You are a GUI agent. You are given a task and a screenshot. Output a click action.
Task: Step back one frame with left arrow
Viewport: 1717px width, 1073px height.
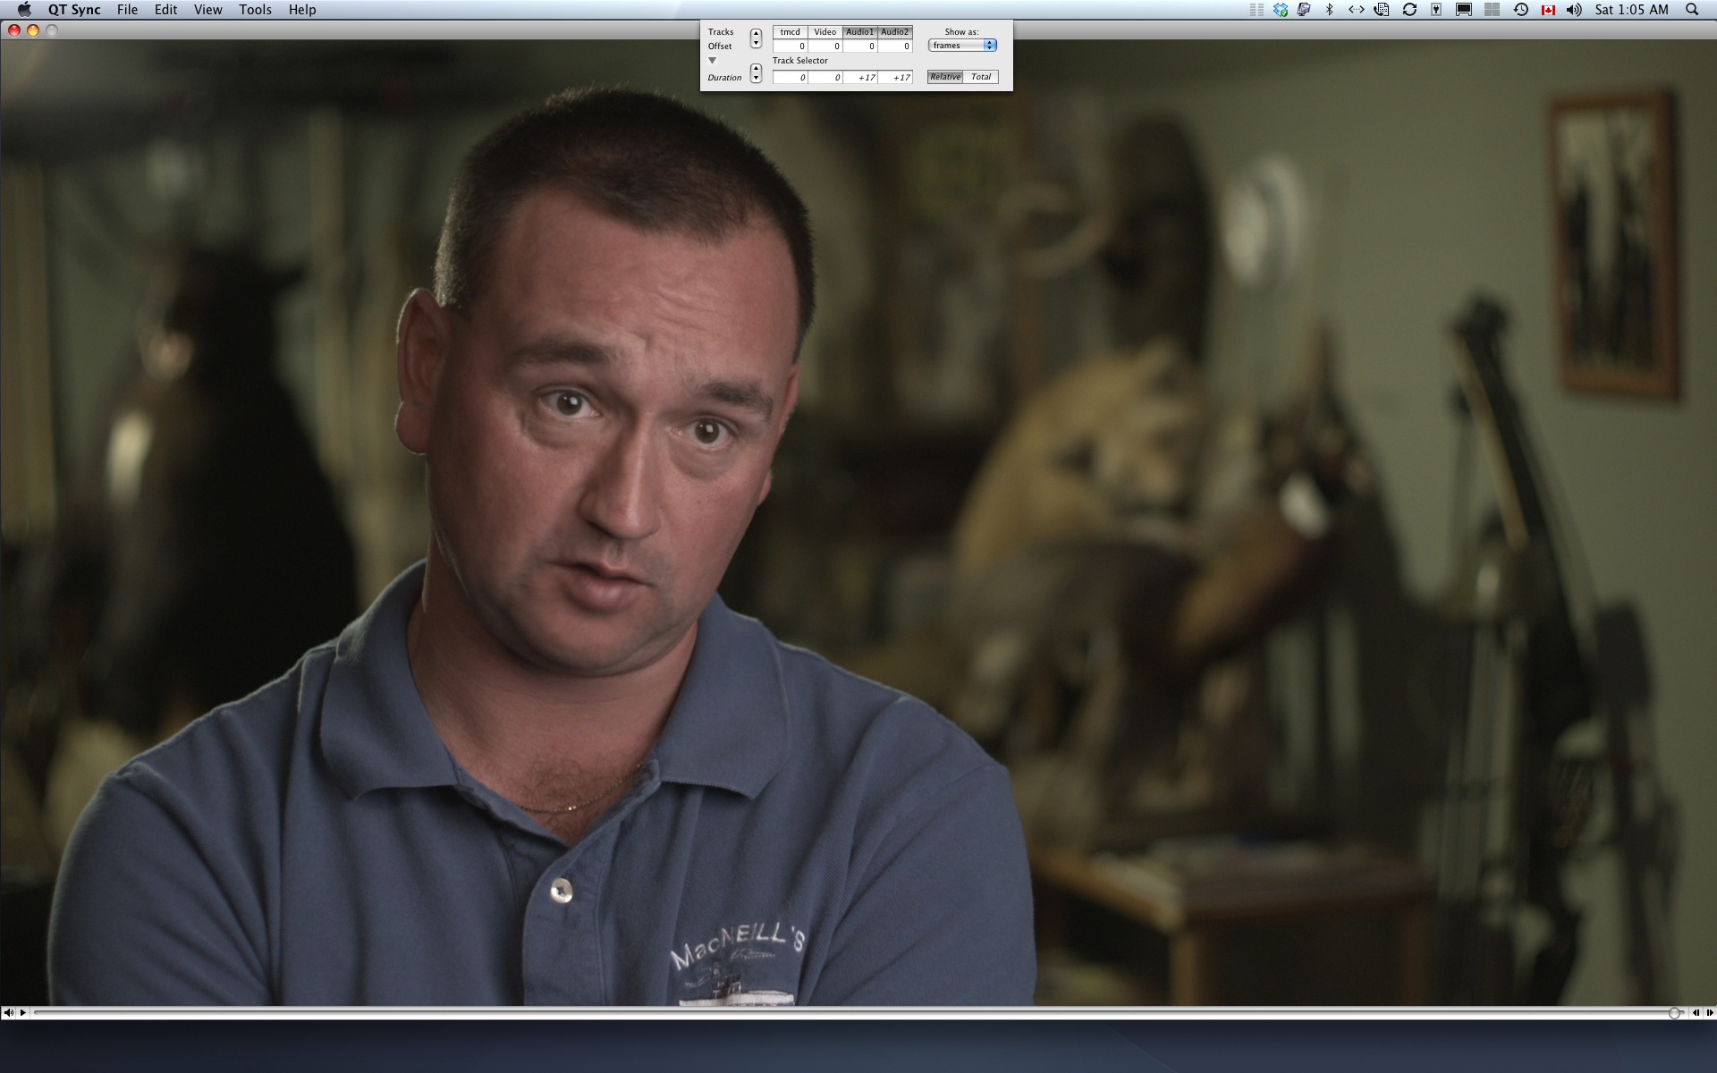(1696, 1012)
